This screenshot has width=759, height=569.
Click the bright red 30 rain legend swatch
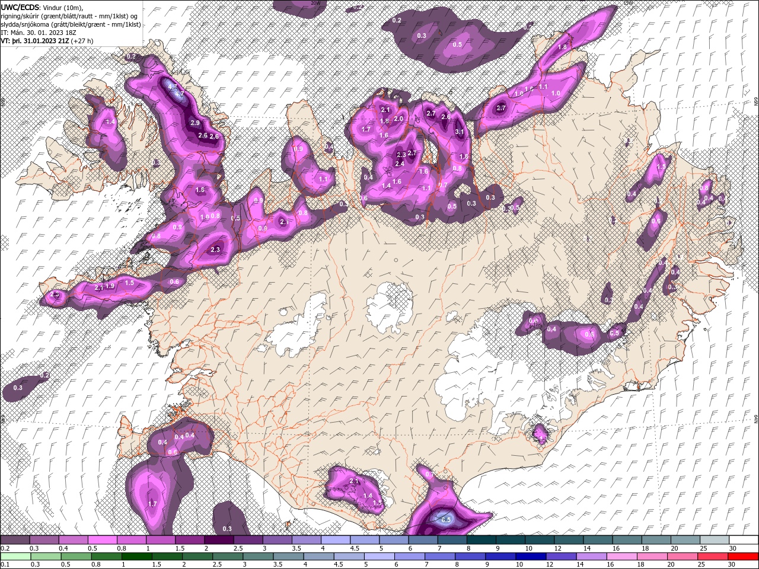(x=743, y=557)
